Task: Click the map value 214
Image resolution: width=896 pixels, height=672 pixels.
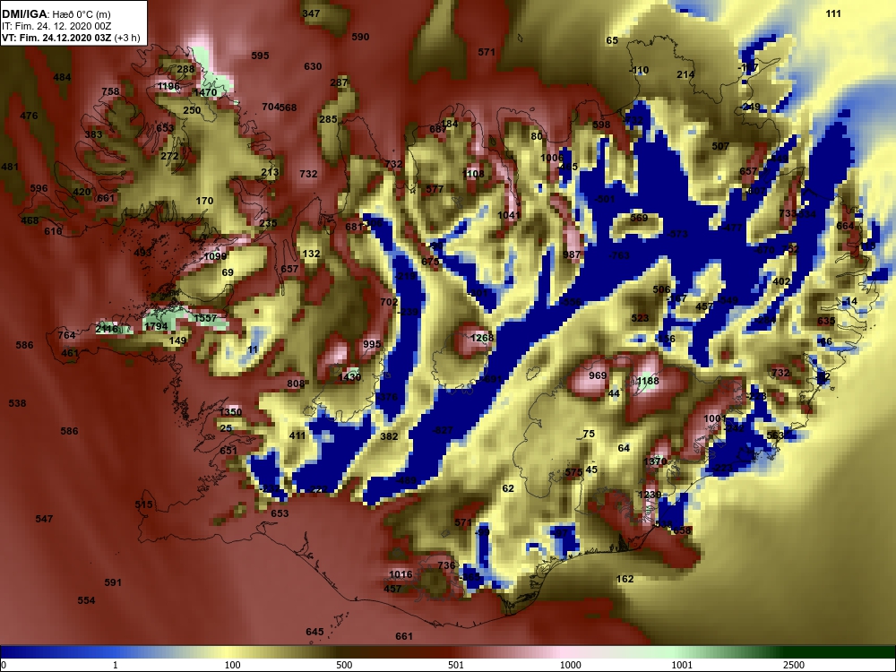Action: pos(685,75)
